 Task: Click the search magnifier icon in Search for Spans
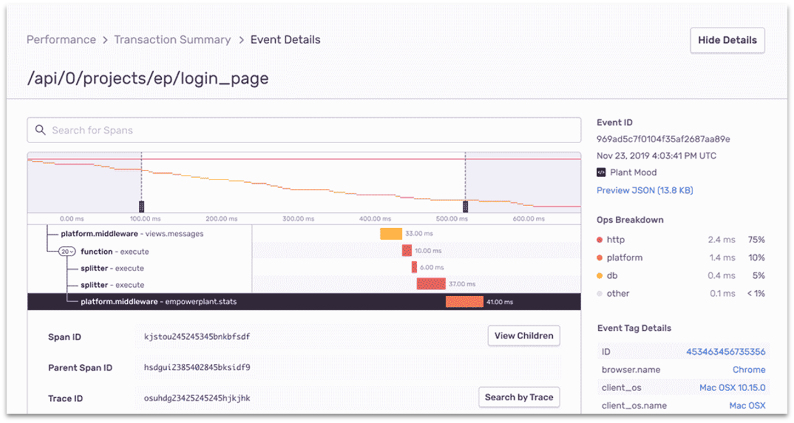(x=41, y=130)
